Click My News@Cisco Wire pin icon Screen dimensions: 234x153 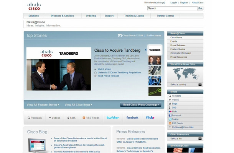[170, 127]
